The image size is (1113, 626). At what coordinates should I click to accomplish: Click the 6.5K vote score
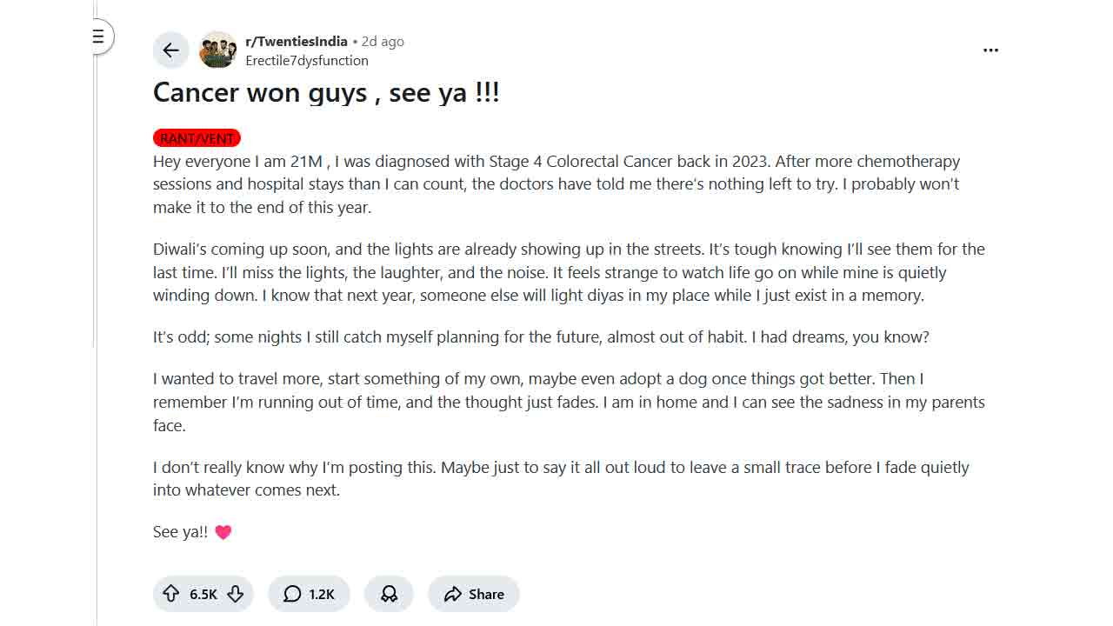[x=203, y=594]
